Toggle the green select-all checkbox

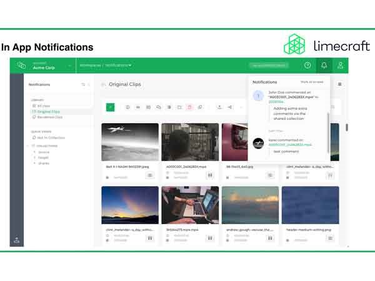111,107
